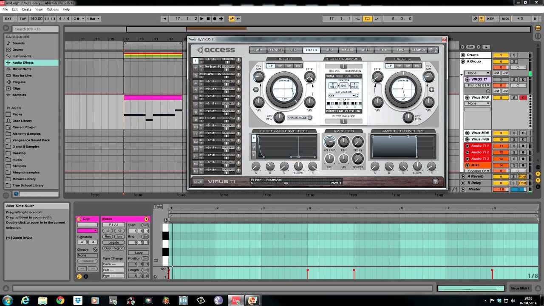Viewport: 544px width, 306px height.
Task: Adjust the OSC VOL / Saturation slider
Action: pos(343,66)
